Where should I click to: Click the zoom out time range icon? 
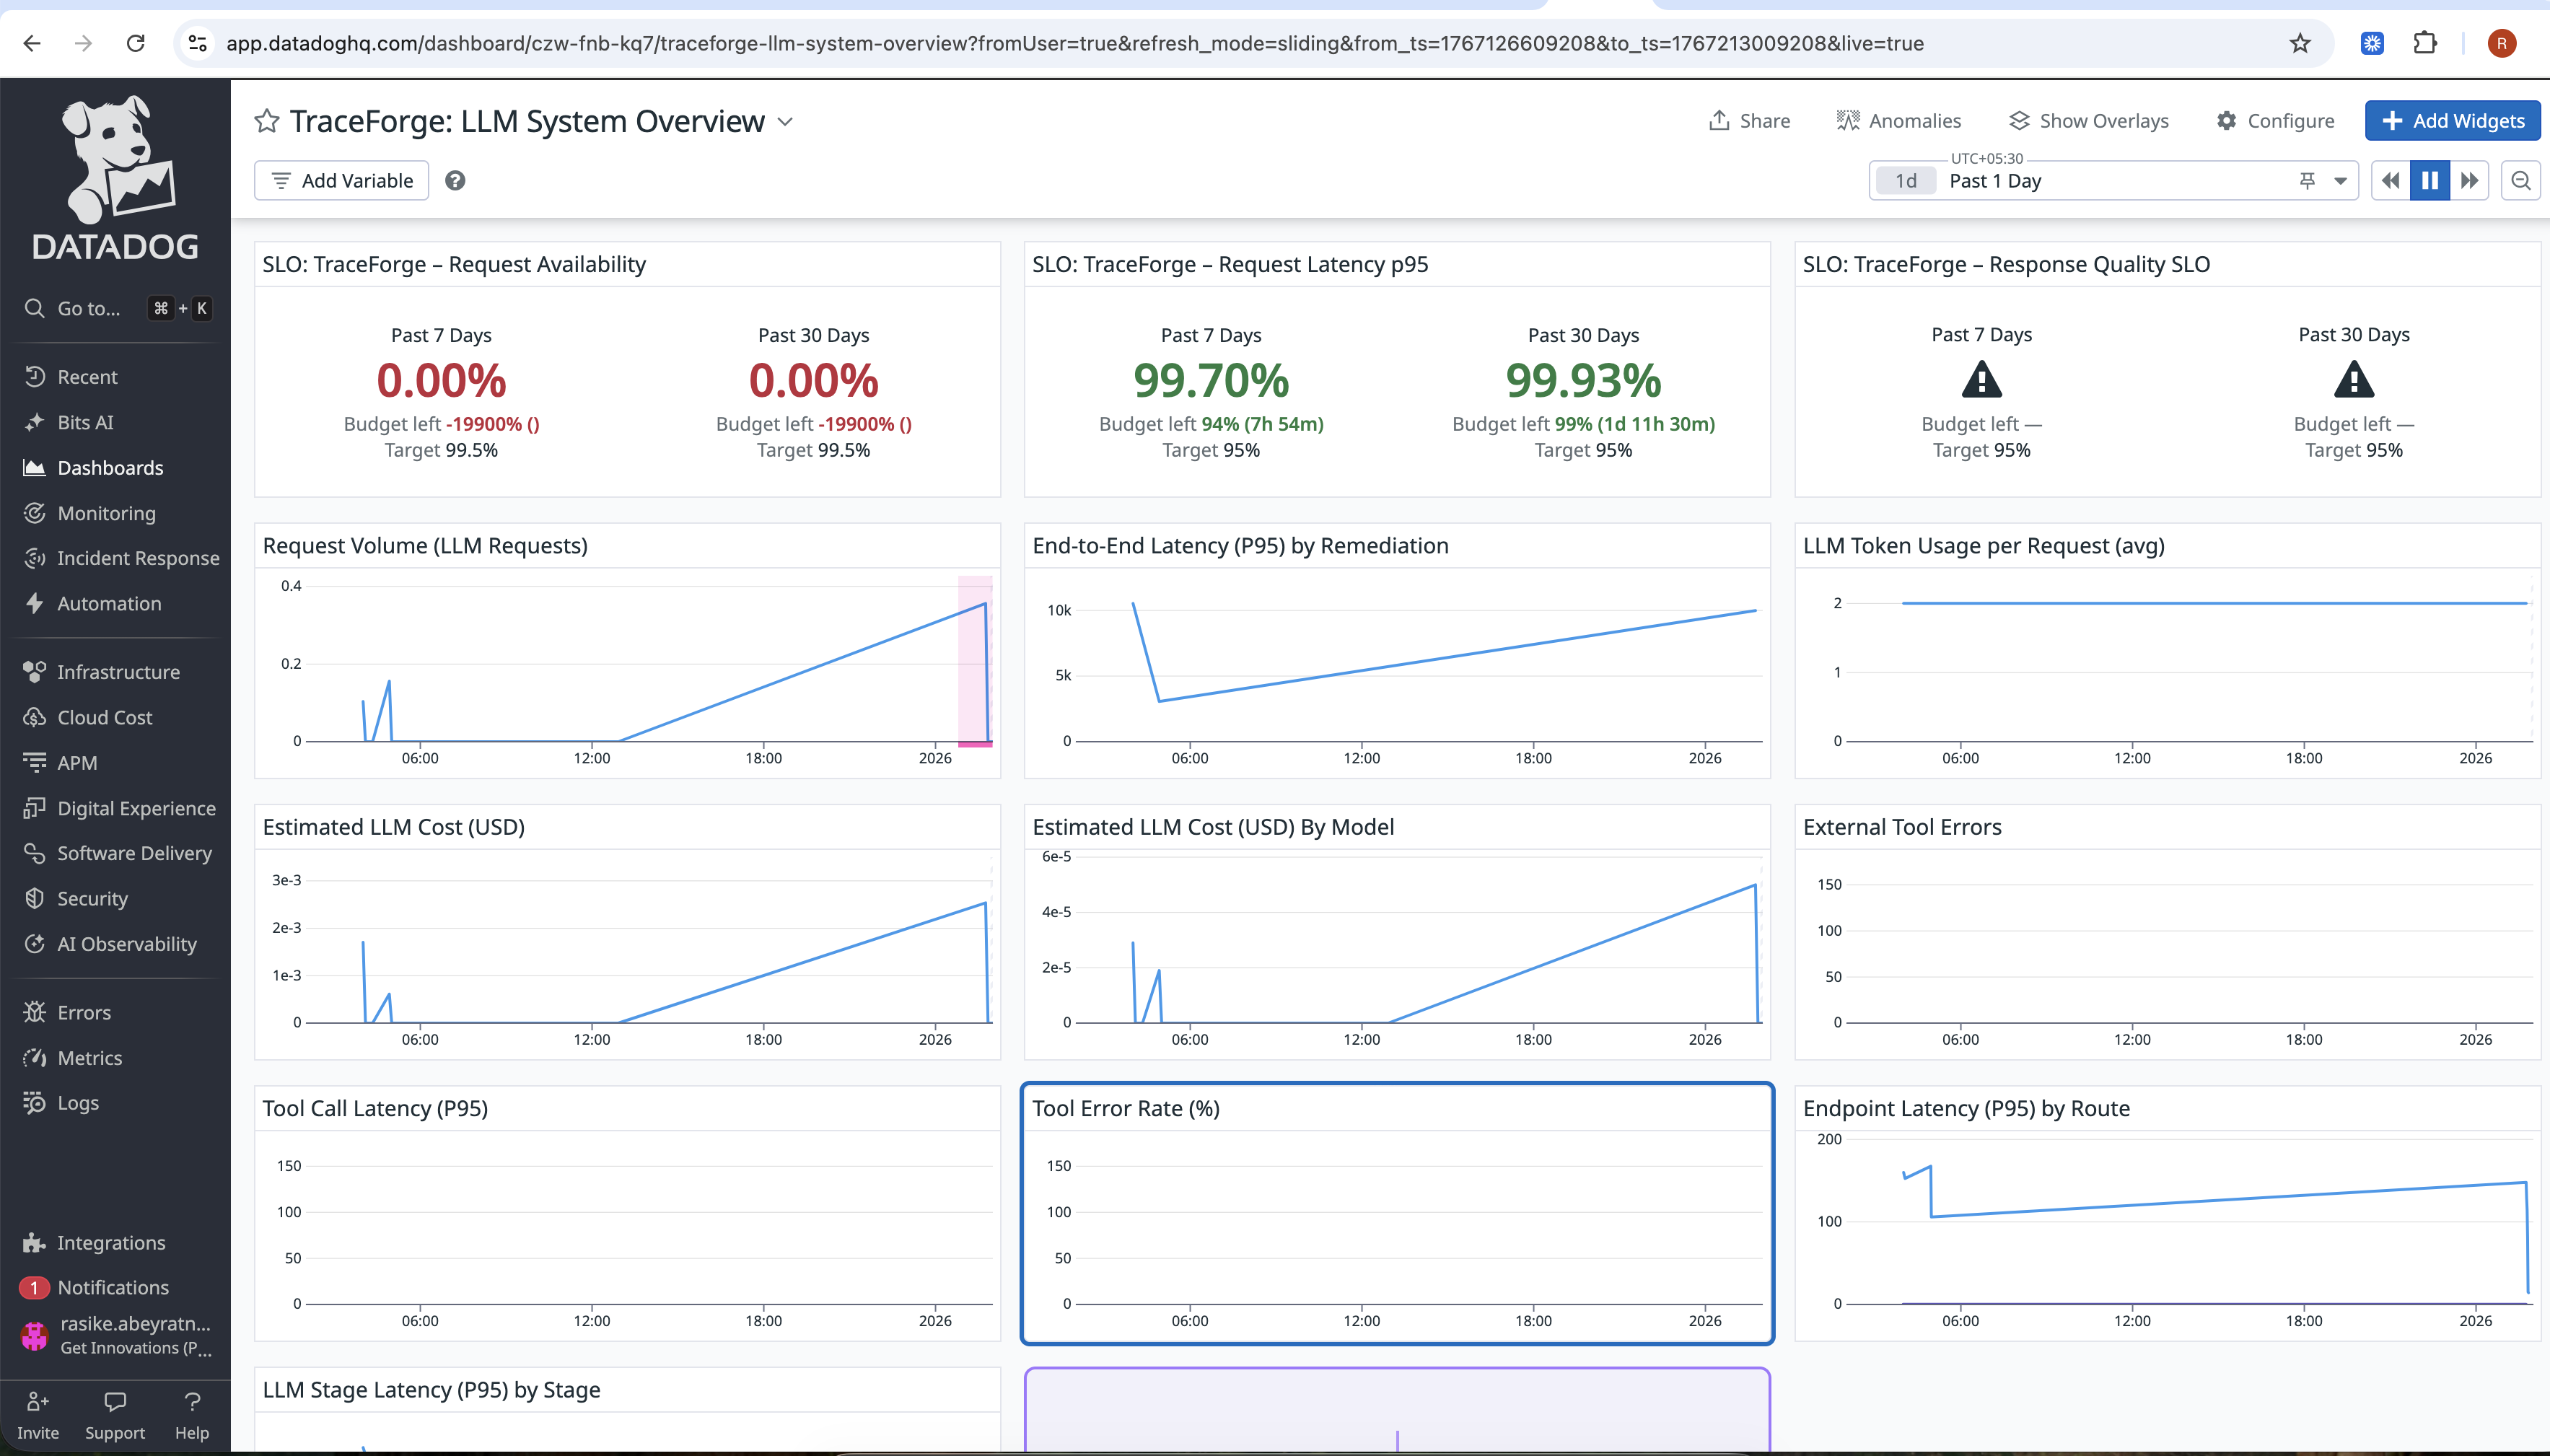[2520, 181]
